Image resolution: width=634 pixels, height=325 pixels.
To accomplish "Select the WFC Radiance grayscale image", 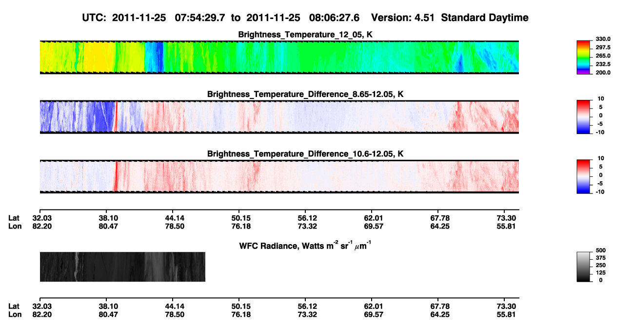I will coord(122,267).
